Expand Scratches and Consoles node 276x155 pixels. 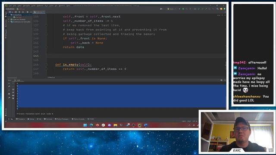pyautogui.click(x=9, y=22)
